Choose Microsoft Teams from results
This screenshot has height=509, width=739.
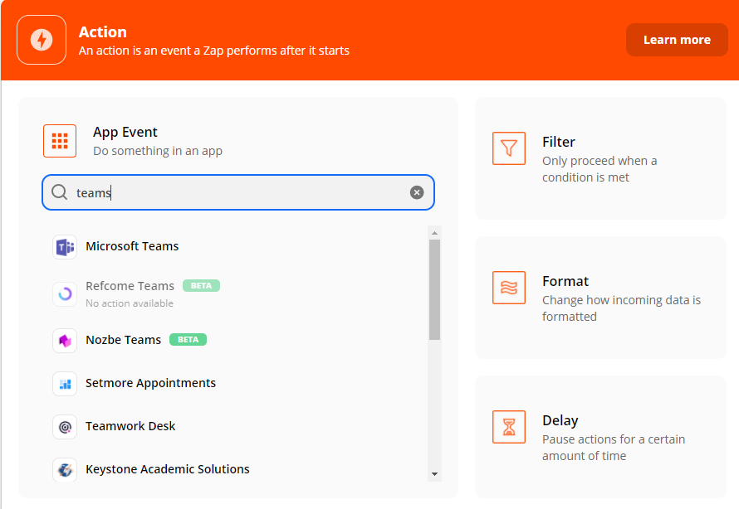[132, 246]
